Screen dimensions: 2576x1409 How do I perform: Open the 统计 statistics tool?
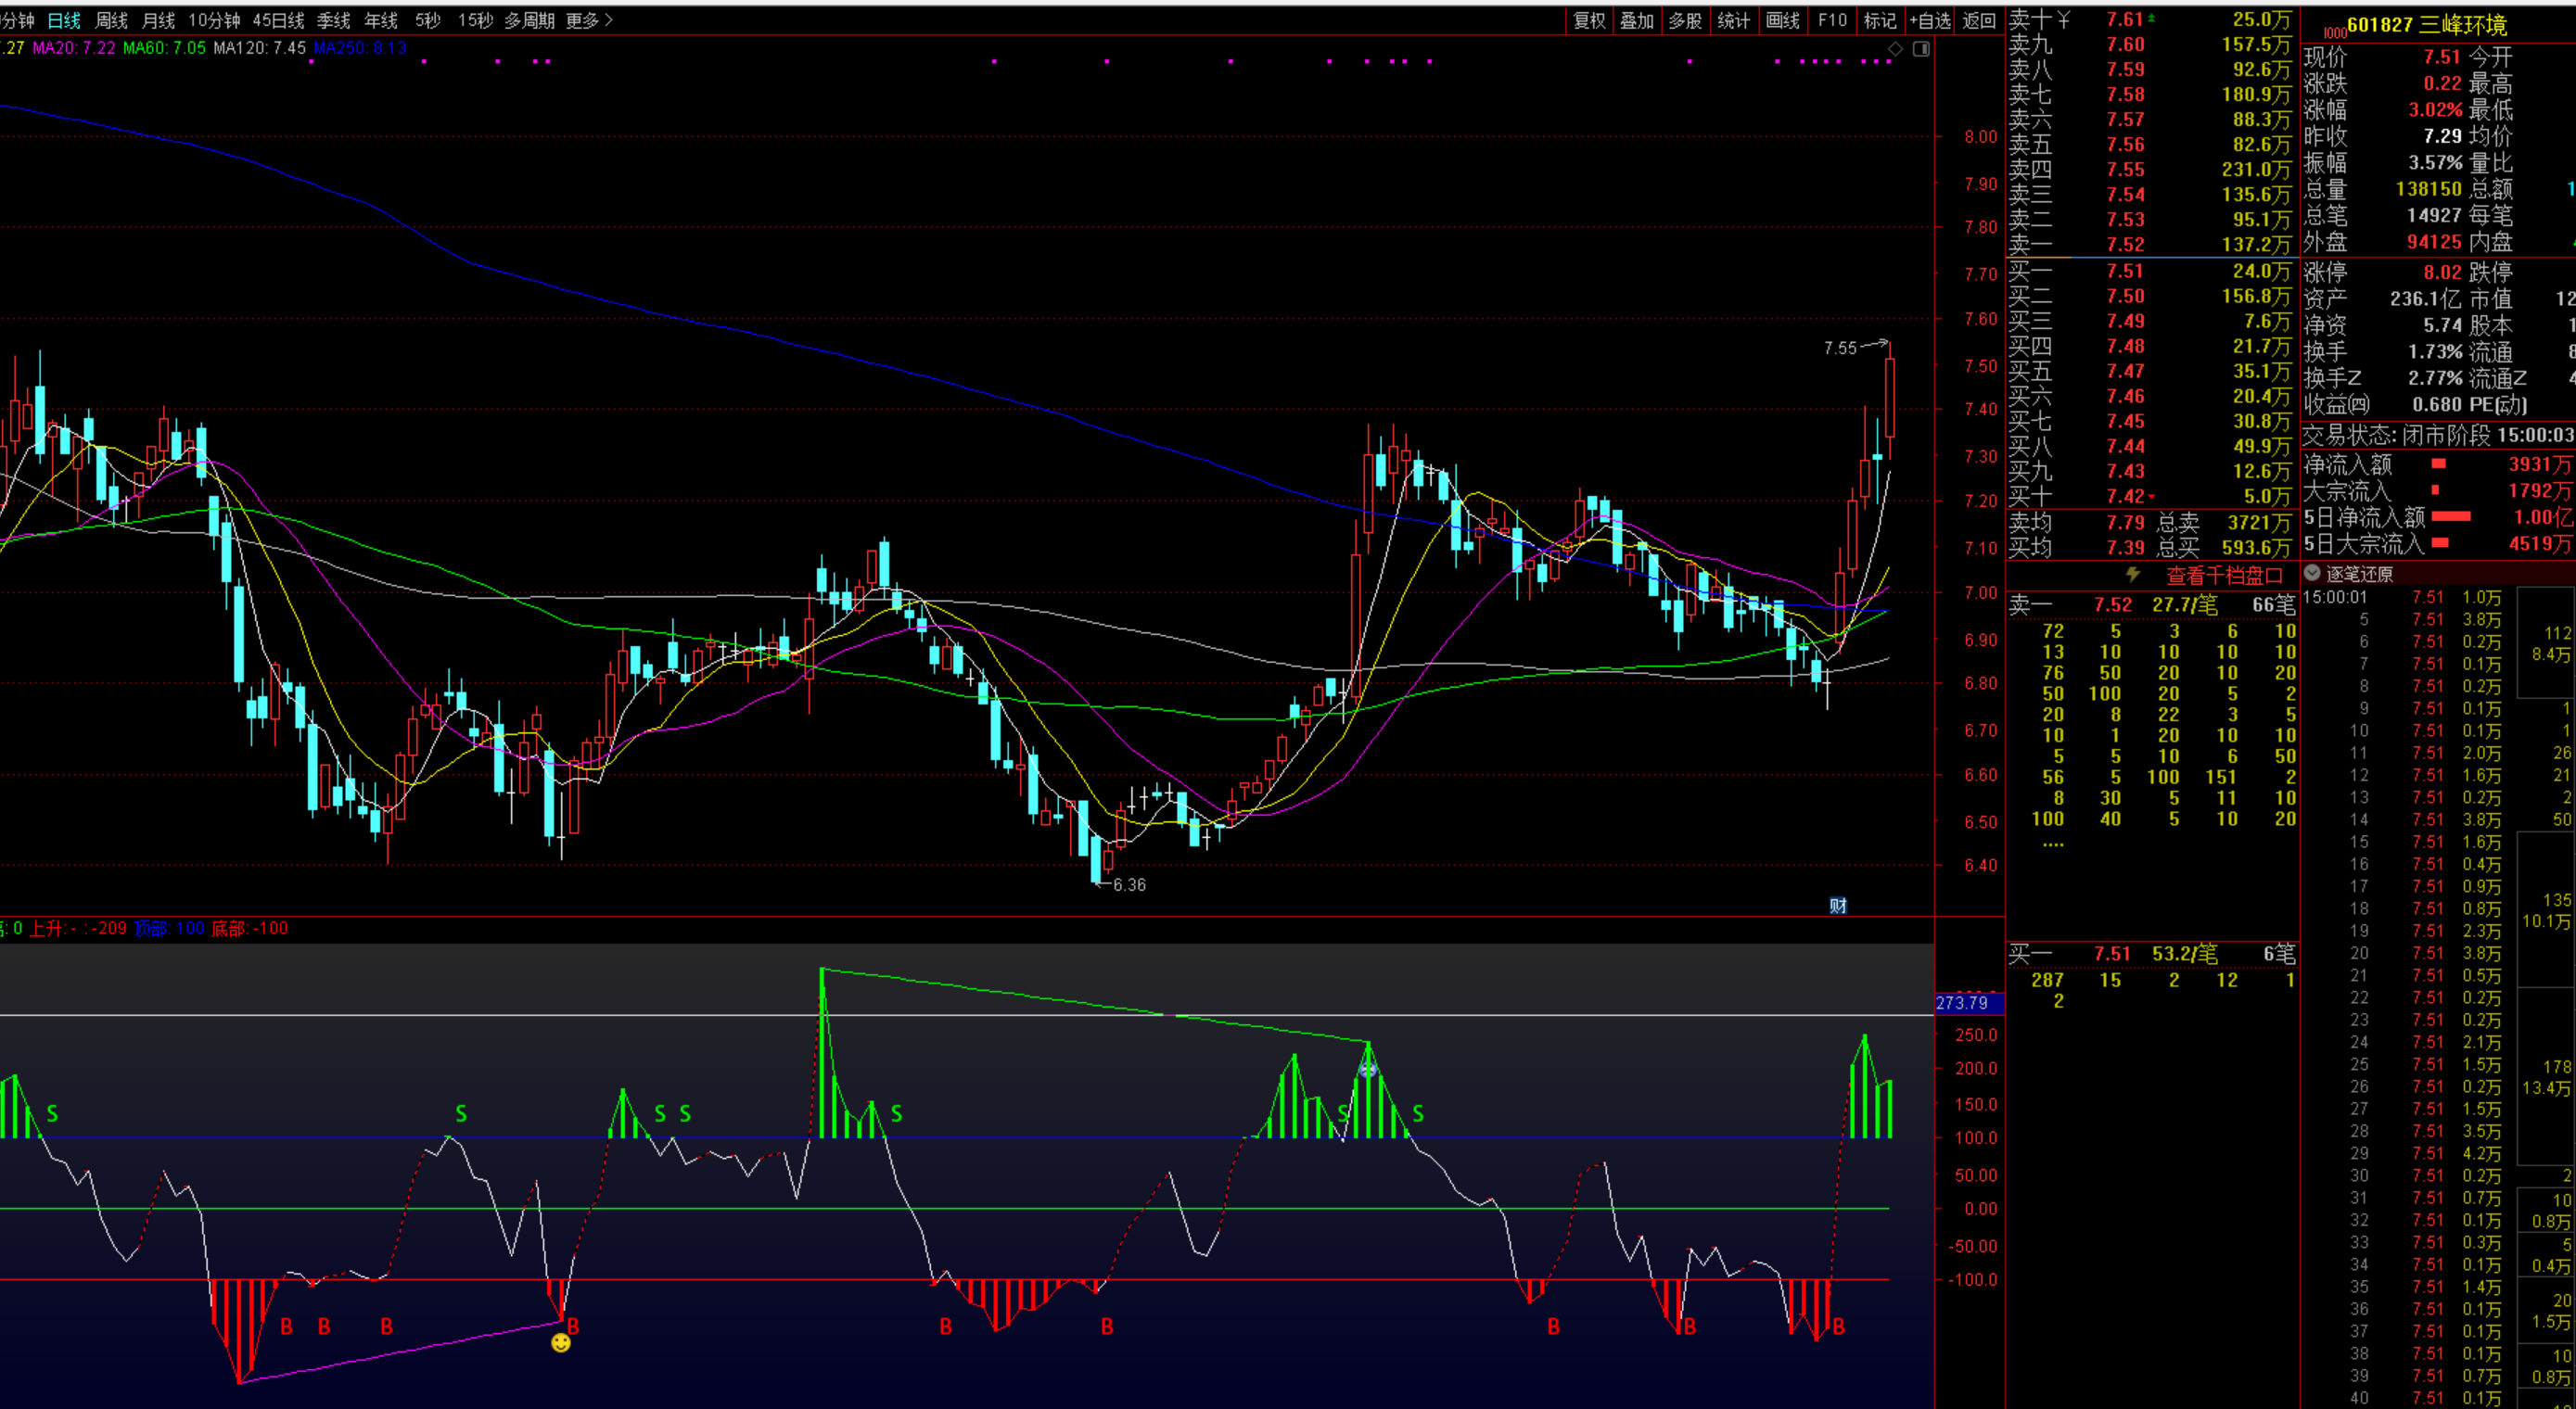[1733, 20]
